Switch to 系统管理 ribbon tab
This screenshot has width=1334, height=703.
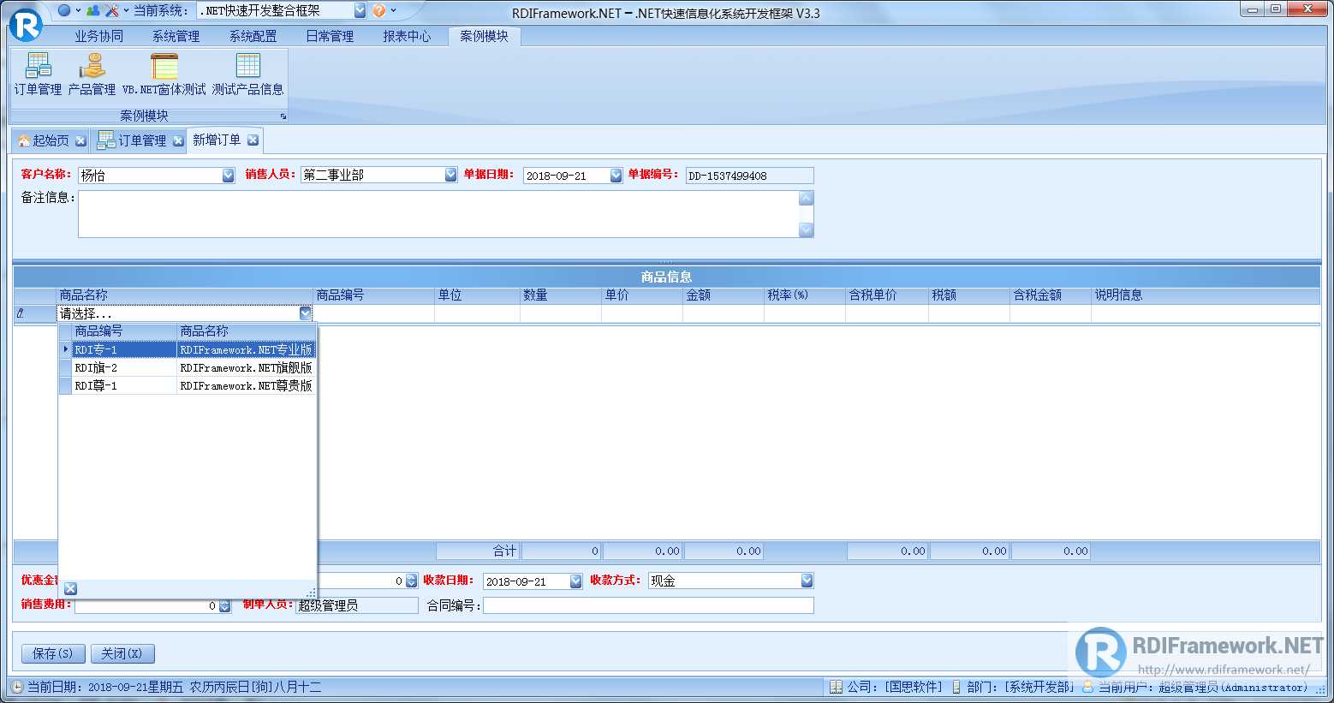coord(176,36)
